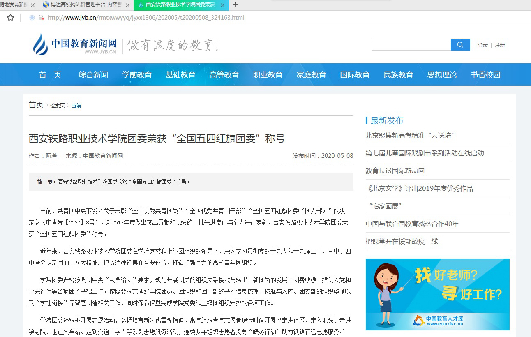Click the 首页 breadcrumb link
Image resolution: width=531 pixels, height=337 pixels.
point(36,105)
